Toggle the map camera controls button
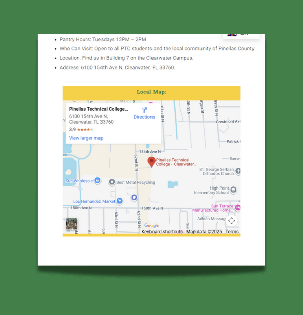Image resolution: width=303 pixels, height=315 pixels. (x=231, y=221)
